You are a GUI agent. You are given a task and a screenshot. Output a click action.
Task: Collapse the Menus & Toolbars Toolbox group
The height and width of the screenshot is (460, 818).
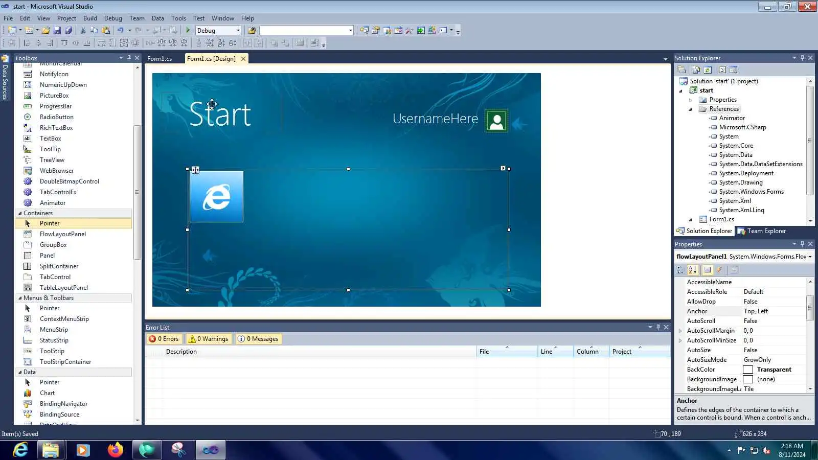click(x=20, y=298)
